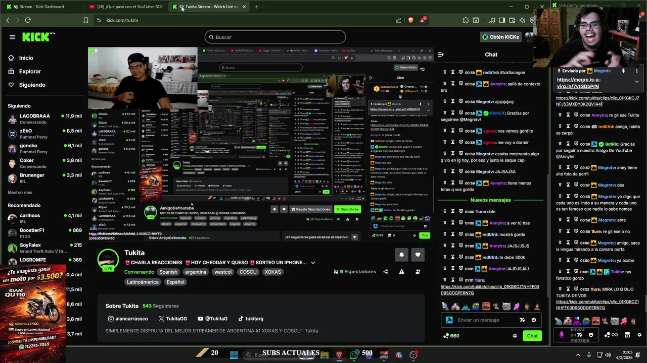Select the westcol tag
This screenshot has width=647, height=363.
[x=223, y=272]
